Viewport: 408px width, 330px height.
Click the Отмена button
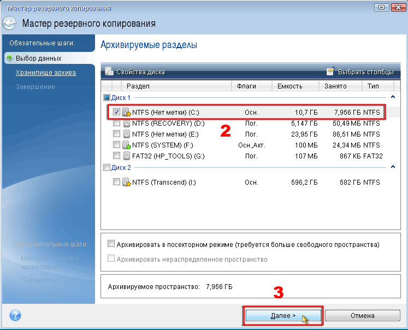[363, 315]
